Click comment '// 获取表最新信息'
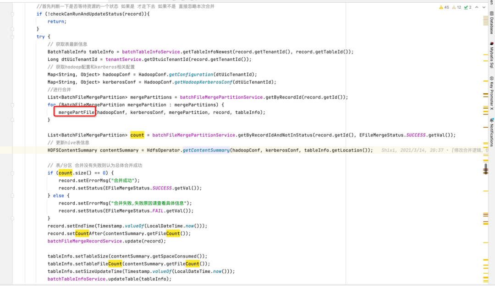 click(x=67, y=44)
